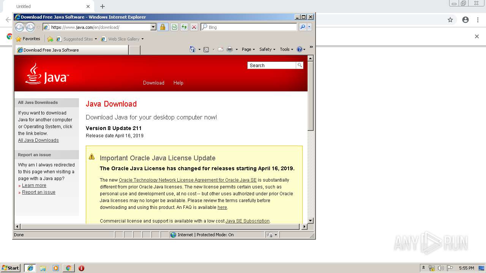The height and width of the screenshot is (273, 486).
Task: Show hidden system tray icons arrow
Action: 423,268
